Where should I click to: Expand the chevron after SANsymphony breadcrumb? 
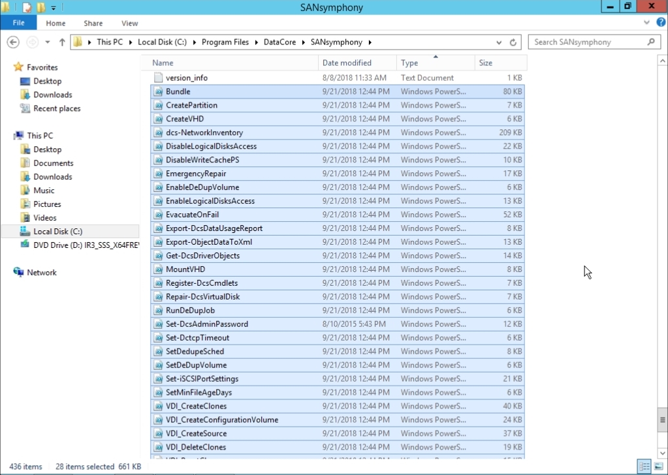(x=370, y=42)
